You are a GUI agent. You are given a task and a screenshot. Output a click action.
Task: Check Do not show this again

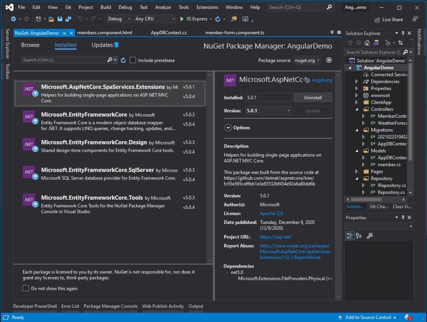tap(25, 288)
